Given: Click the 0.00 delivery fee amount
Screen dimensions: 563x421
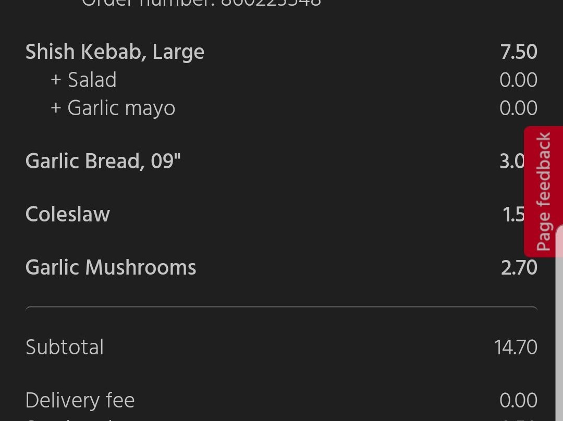Looking at the screenshot, I should (519, 400).
